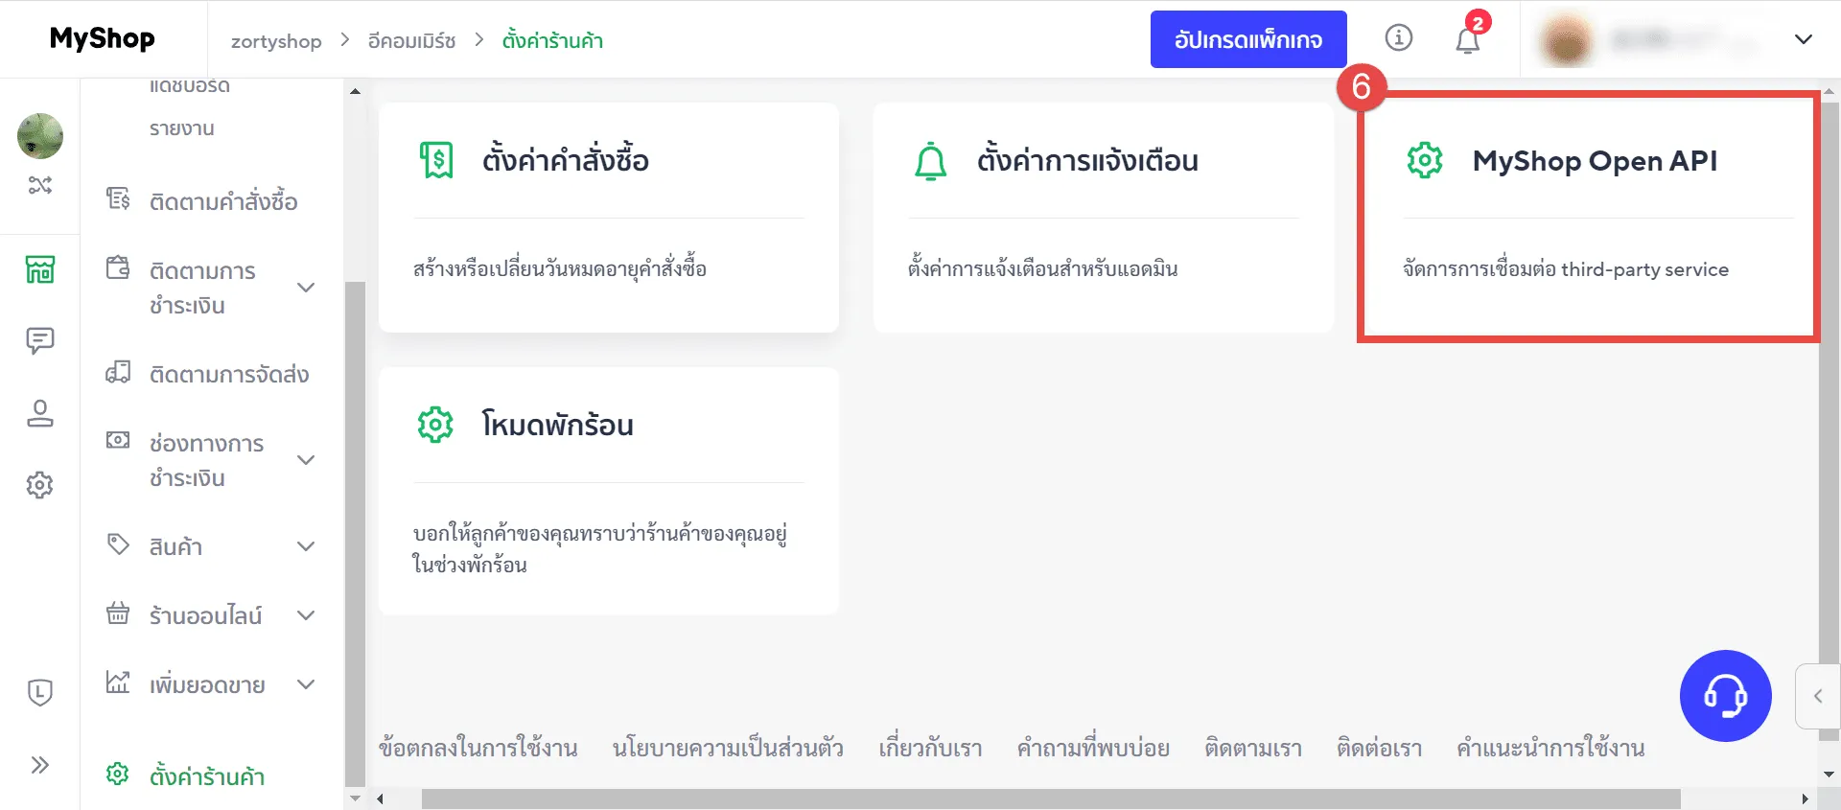Expand the double-chevron sidebar toggle

[x=40, y=765]
